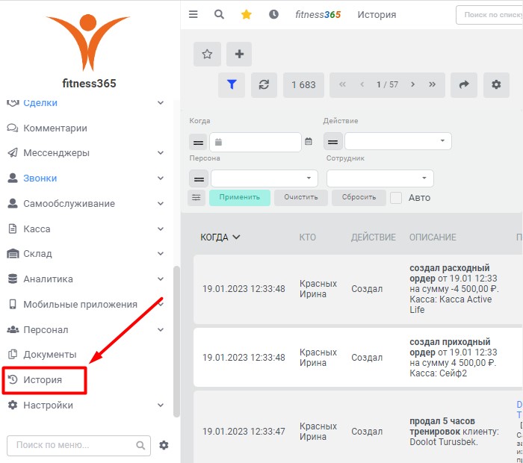Click the plus add button
The image size is (523, 463).
239,54
